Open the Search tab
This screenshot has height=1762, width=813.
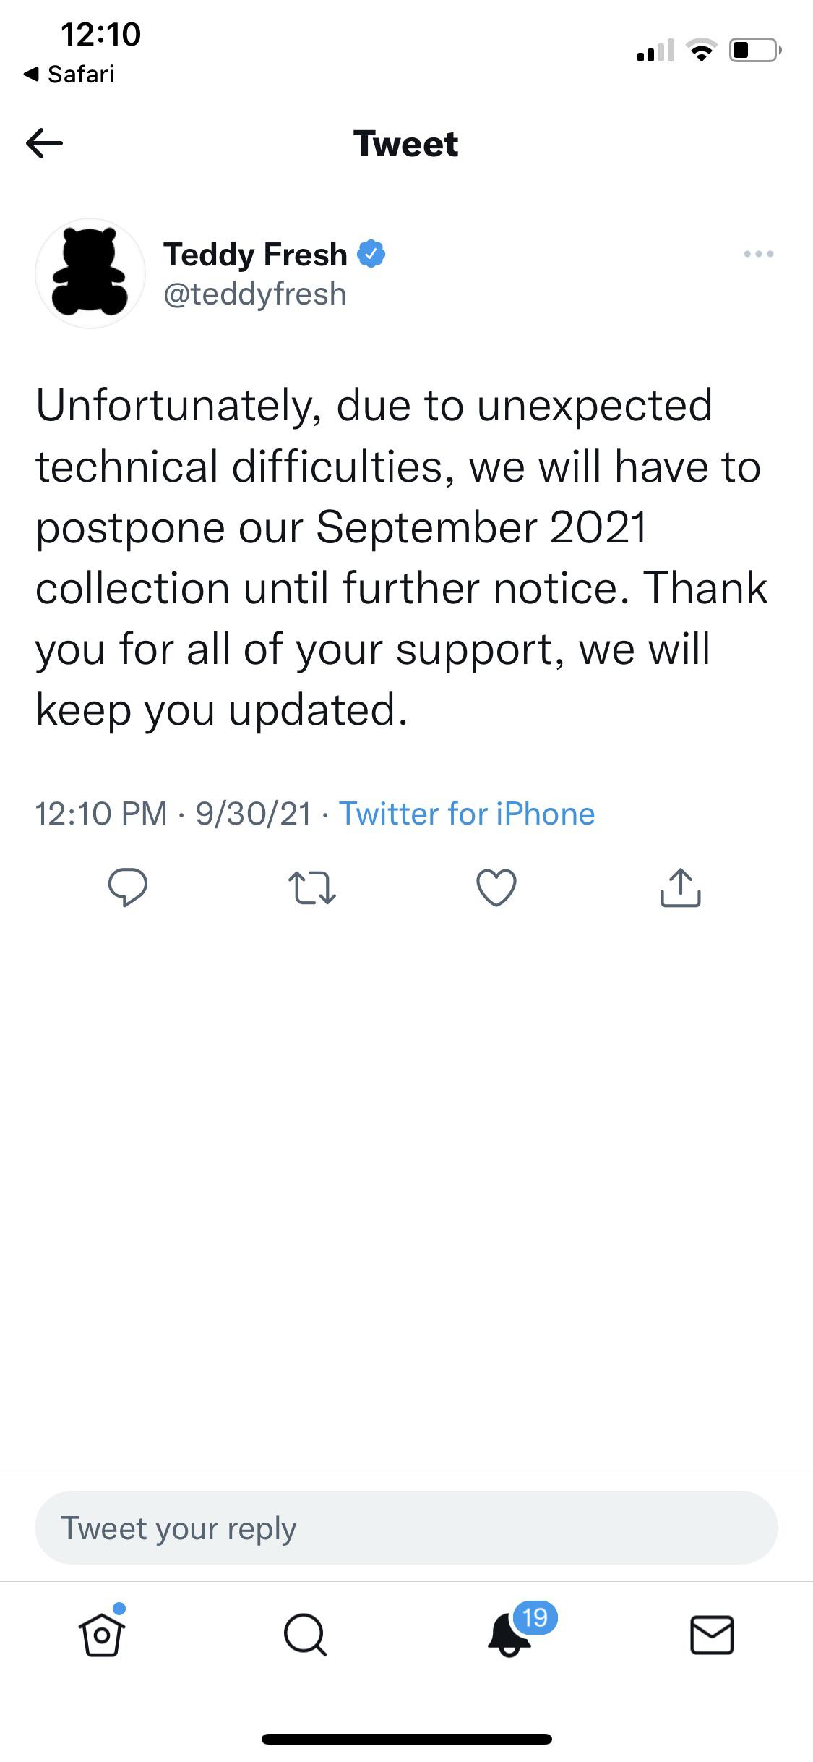[x=305, y=1635]
